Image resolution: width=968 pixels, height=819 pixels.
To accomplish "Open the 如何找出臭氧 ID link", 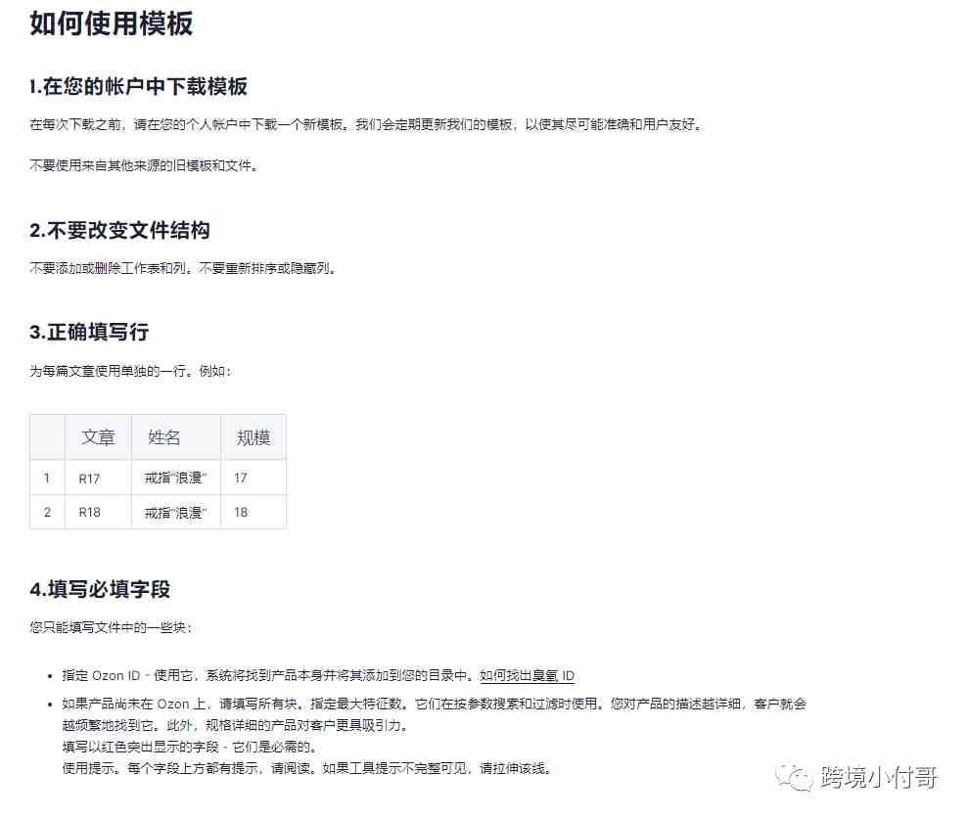I will (x=527, y=675).
